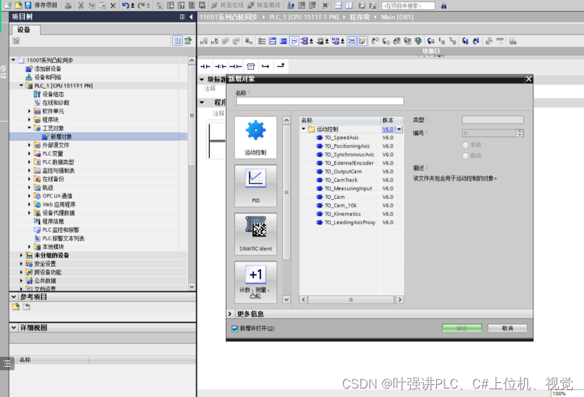584x397 pixels.
Task: Select the 手动 radio button
Action: tap(465, 145)
